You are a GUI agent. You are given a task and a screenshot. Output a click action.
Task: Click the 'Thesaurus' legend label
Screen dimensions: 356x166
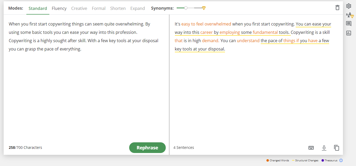pyautogui.click(x=331, y=161)
